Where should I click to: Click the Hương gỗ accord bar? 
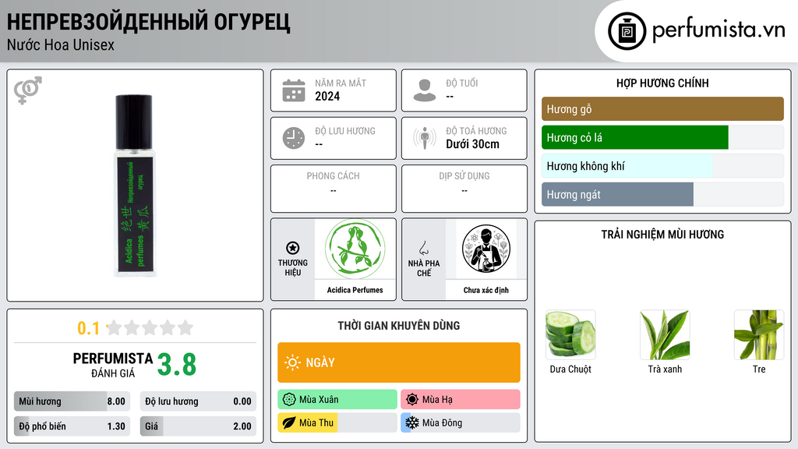[x=662, y=109]
